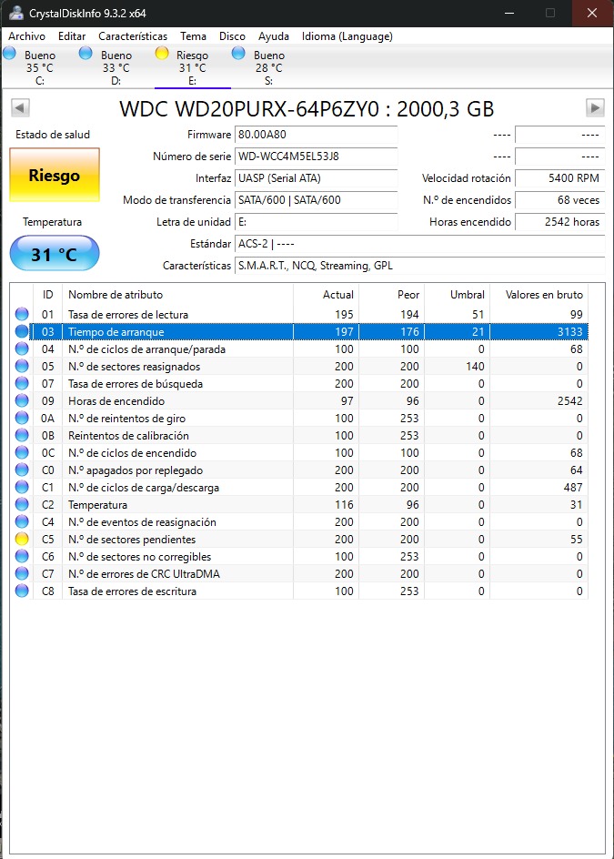Select drive D: status tab
The width and height of the screenshot is (614, 859).
(116, 67)
